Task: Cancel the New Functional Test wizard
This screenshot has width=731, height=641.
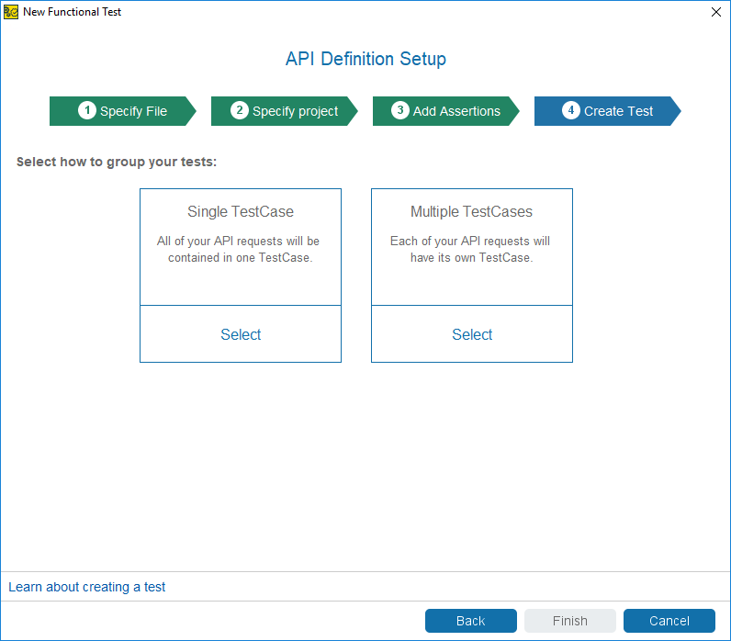Action: coord(669,621)
